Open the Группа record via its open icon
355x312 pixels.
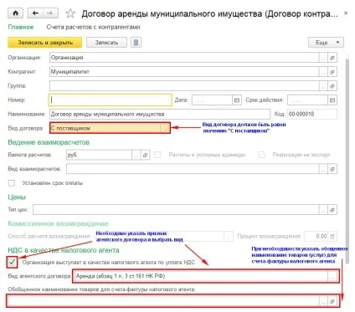click(x=332, y=86)
